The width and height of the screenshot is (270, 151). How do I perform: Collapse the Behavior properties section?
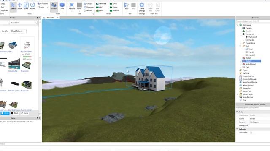tap(237, 129)
